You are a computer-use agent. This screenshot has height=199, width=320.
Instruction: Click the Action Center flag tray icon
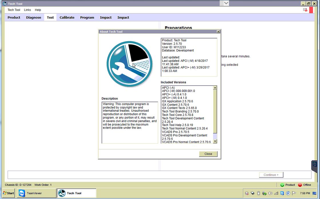pos(294,193)
